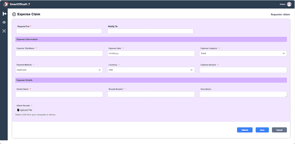Click the Upload File document icon
The height and width of the screenshot is (144, 295).
[x=18, y=110]
